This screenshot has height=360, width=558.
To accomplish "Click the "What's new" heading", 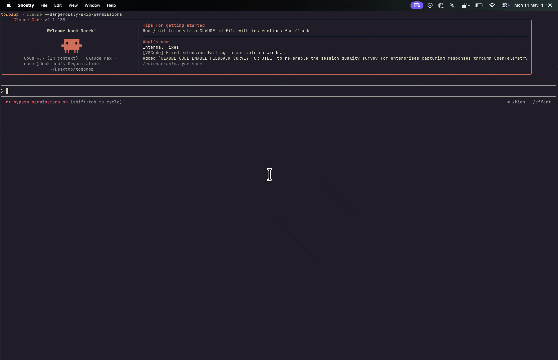I will [156, 42].
